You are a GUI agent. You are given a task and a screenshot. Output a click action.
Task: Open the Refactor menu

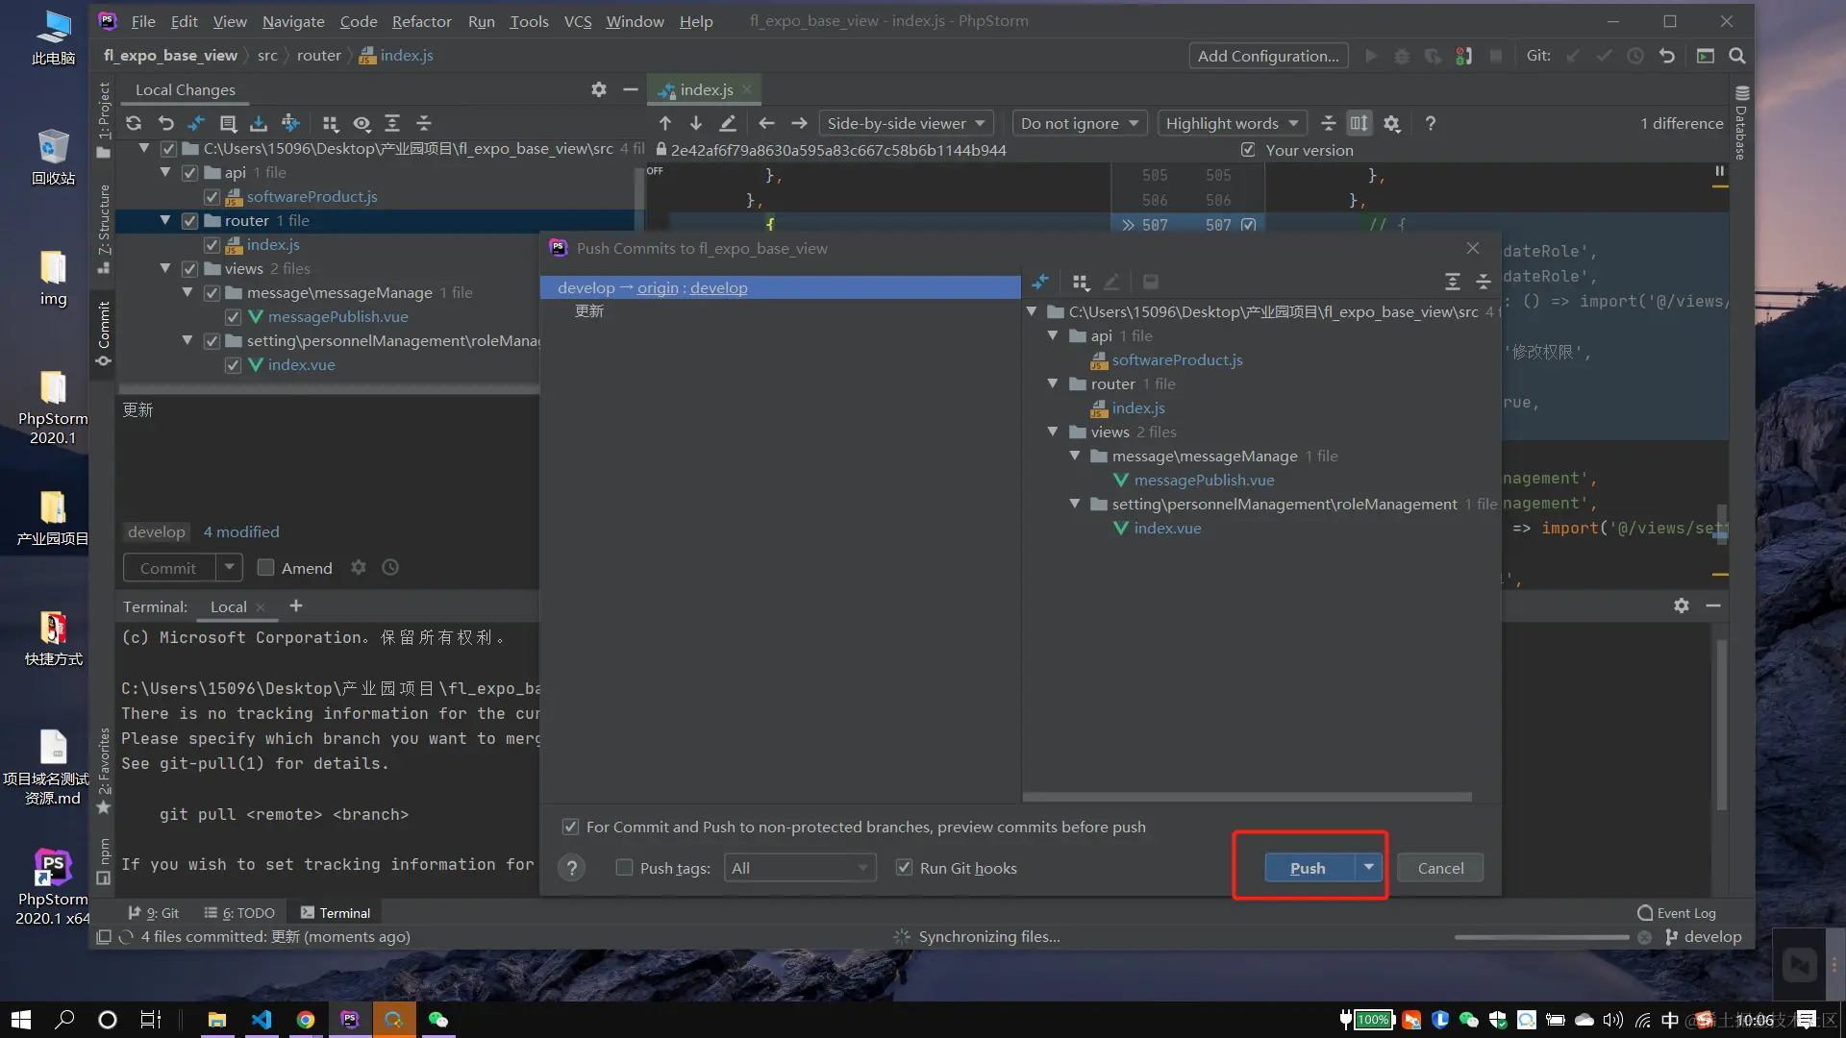click(421, 21)
